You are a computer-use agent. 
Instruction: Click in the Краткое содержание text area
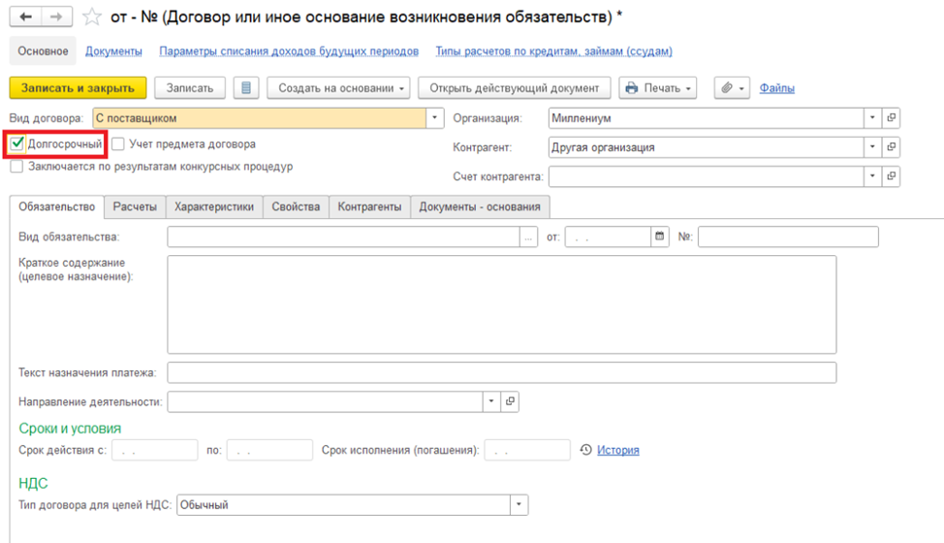502,304
